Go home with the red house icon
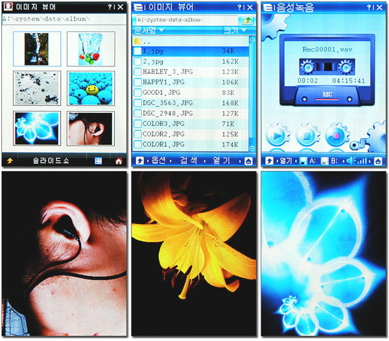 (x=119, y=161)
